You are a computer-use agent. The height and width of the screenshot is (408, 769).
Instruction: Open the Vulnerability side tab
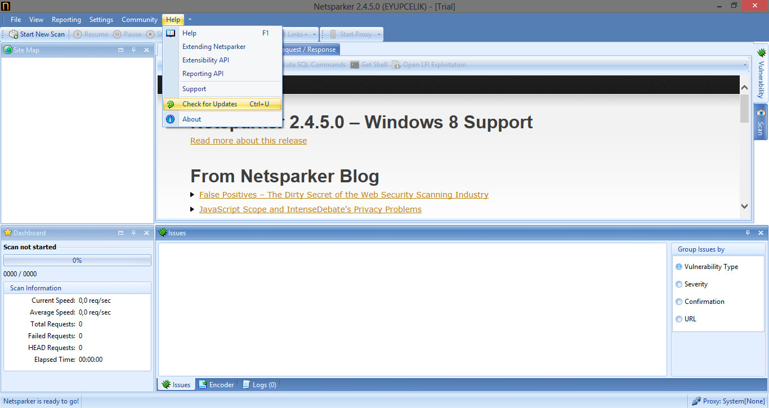(x=761, y=73)
